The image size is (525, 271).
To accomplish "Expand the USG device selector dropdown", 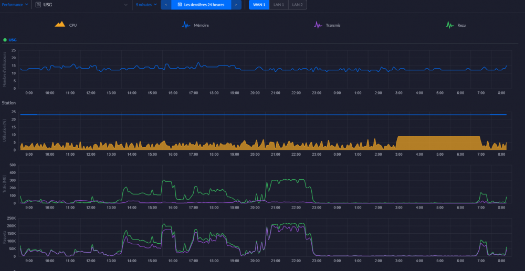I will pos(126,5).
